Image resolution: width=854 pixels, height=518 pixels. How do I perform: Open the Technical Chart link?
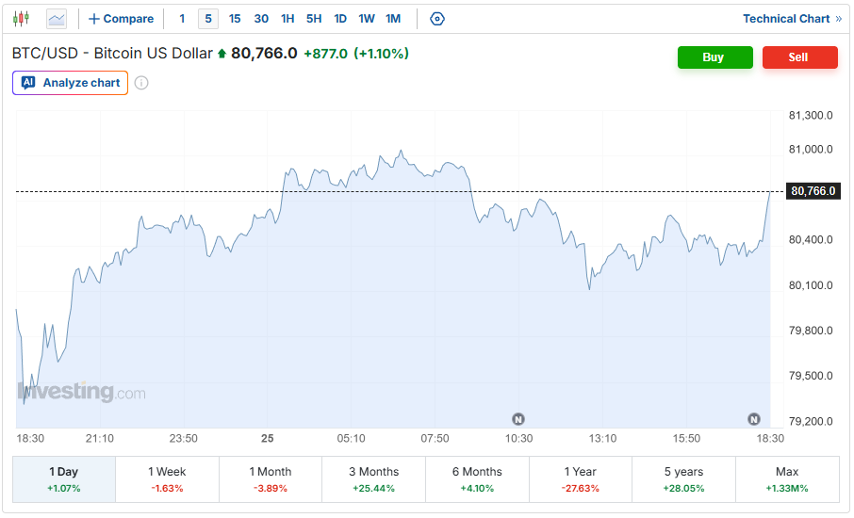(792, 19)
